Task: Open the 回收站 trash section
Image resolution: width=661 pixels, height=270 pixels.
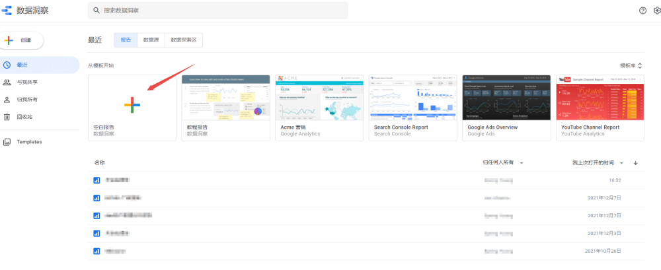Action: tap(25, 117)
